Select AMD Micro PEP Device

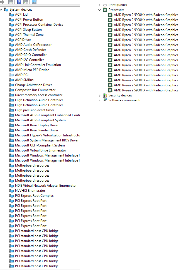point(32,70)
